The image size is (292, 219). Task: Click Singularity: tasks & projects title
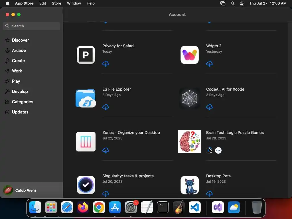[128, 176]
